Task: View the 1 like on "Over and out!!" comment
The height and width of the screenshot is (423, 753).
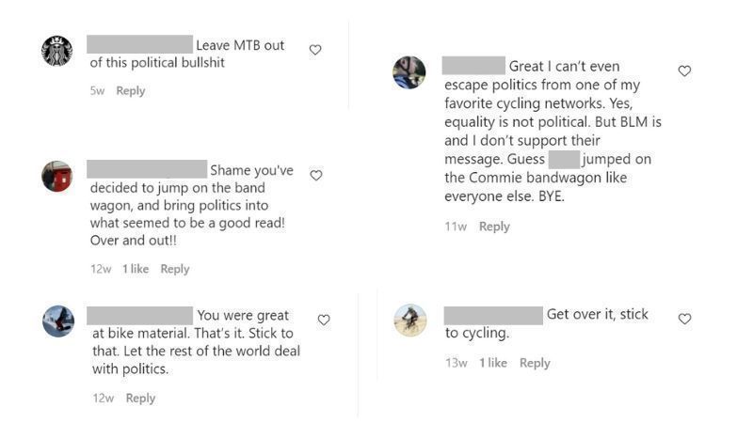Action: [136, 269]
